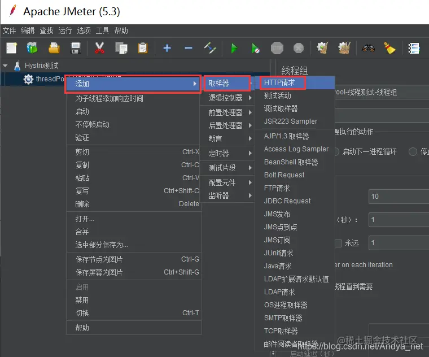The image size is (429, 357).
Task: Open the 配置元件 submenu
Action: tap(227, 182)
